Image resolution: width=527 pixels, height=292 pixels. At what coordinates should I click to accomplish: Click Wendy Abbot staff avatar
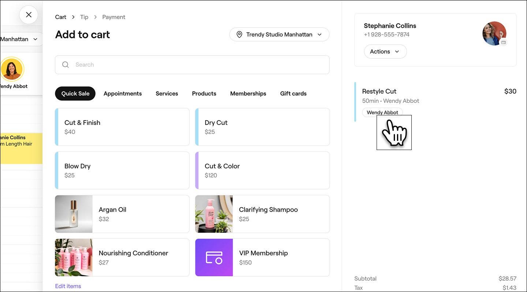pyautogui.click(x=12, y=69)
